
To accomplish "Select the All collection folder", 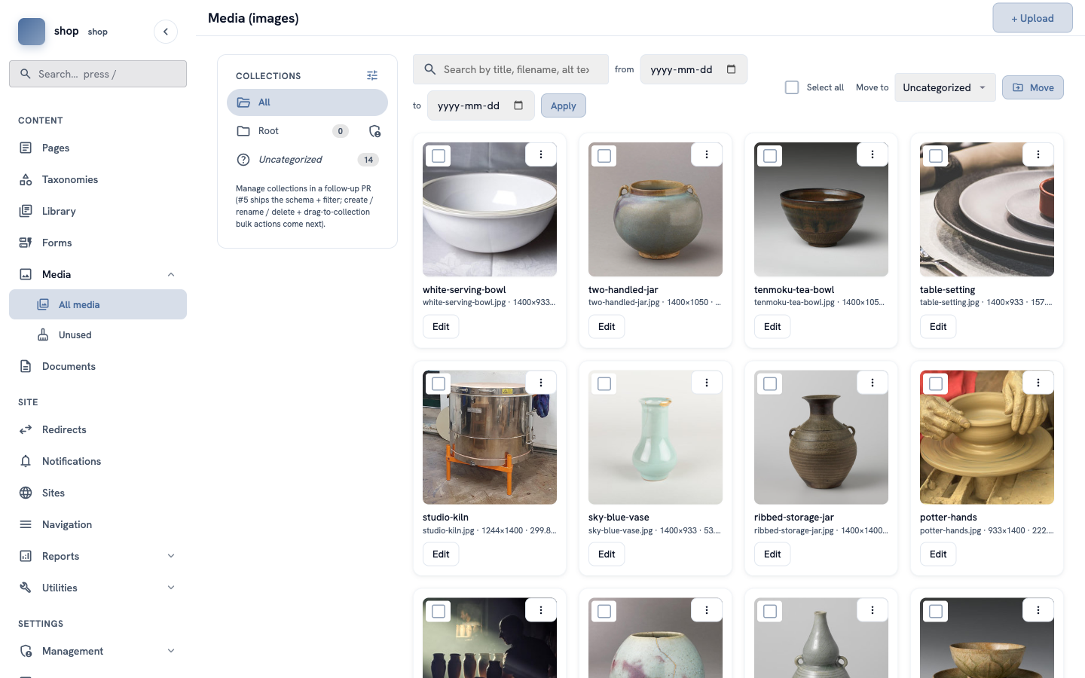I will click(307, 102).
